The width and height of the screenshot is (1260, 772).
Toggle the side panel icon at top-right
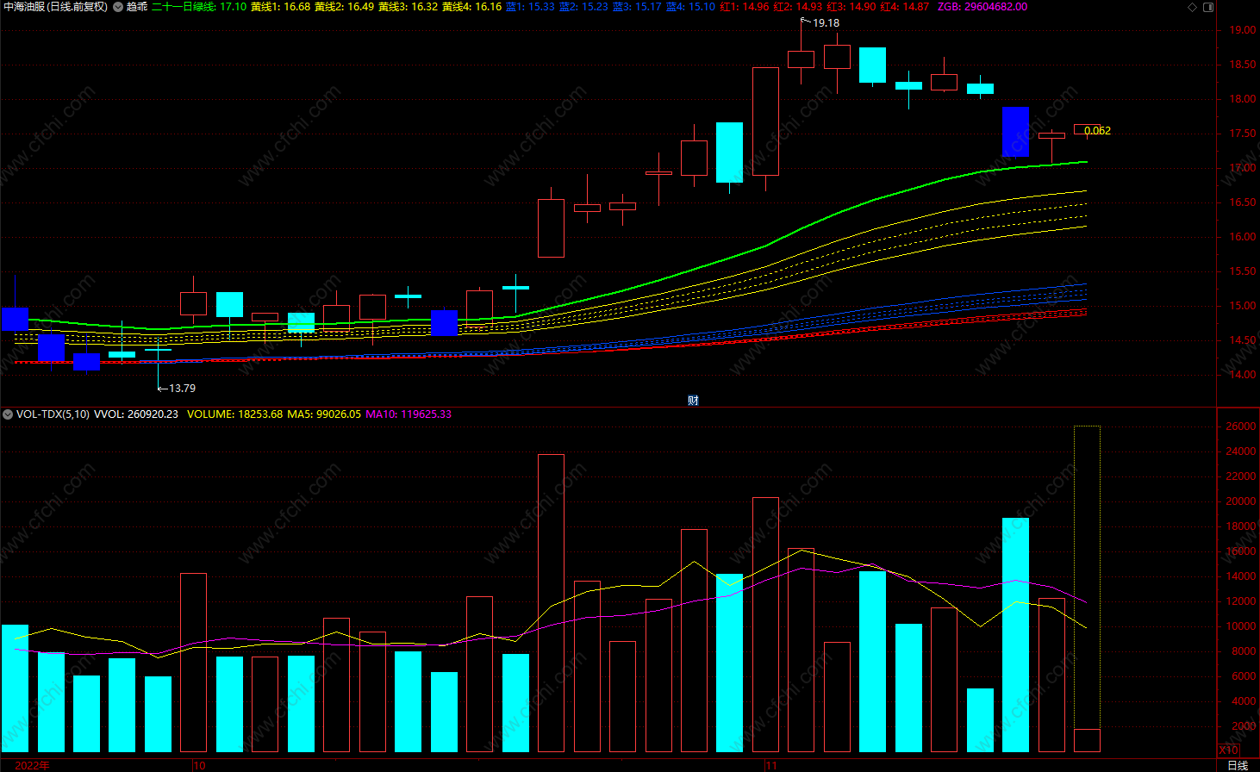point(1208,7)
